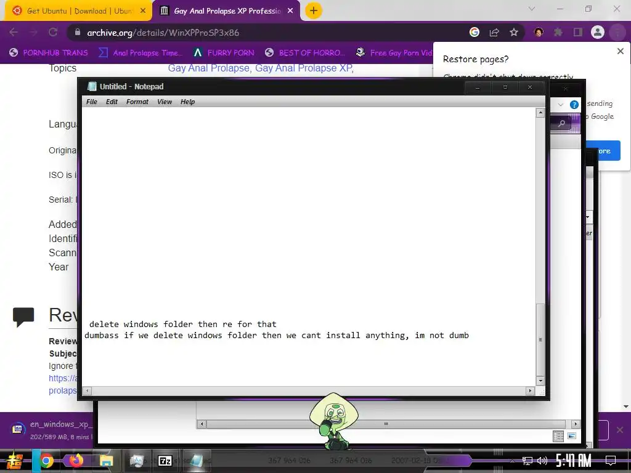Open the Start button on taskbar
Screen dimensions: 631x473
point(15,461)
